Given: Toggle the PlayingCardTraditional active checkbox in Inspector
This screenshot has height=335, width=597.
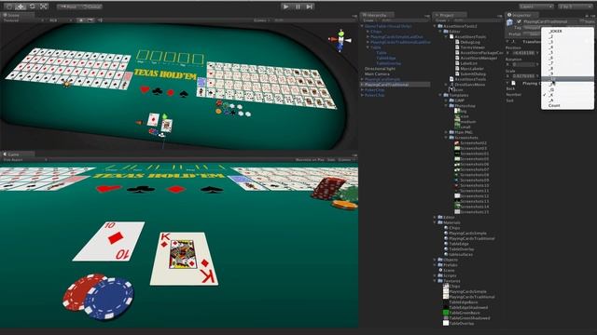Looking at the screenshot, I should coord(519,22).
